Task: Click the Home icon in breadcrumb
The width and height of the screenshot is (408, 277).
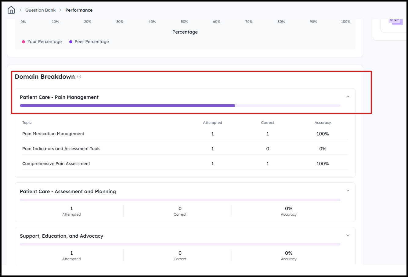Action: pyautogui.click(x=11, y=10)
